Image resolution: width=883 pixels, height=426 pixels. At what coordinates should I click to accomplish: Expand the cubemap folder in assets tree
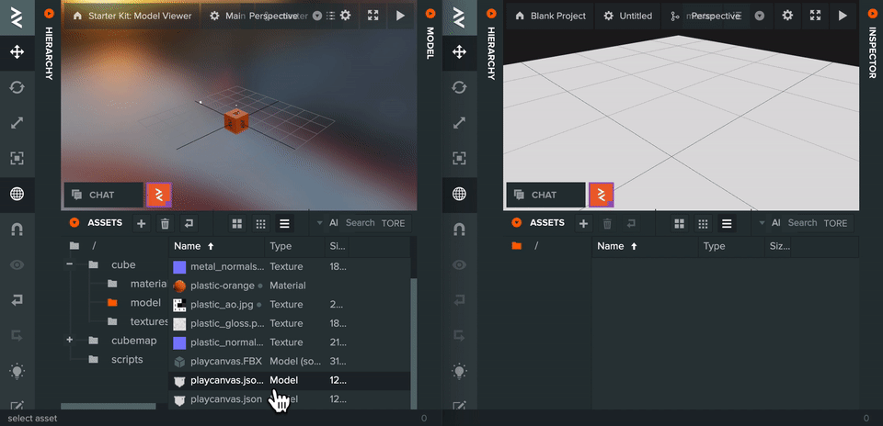coord(69,340)
